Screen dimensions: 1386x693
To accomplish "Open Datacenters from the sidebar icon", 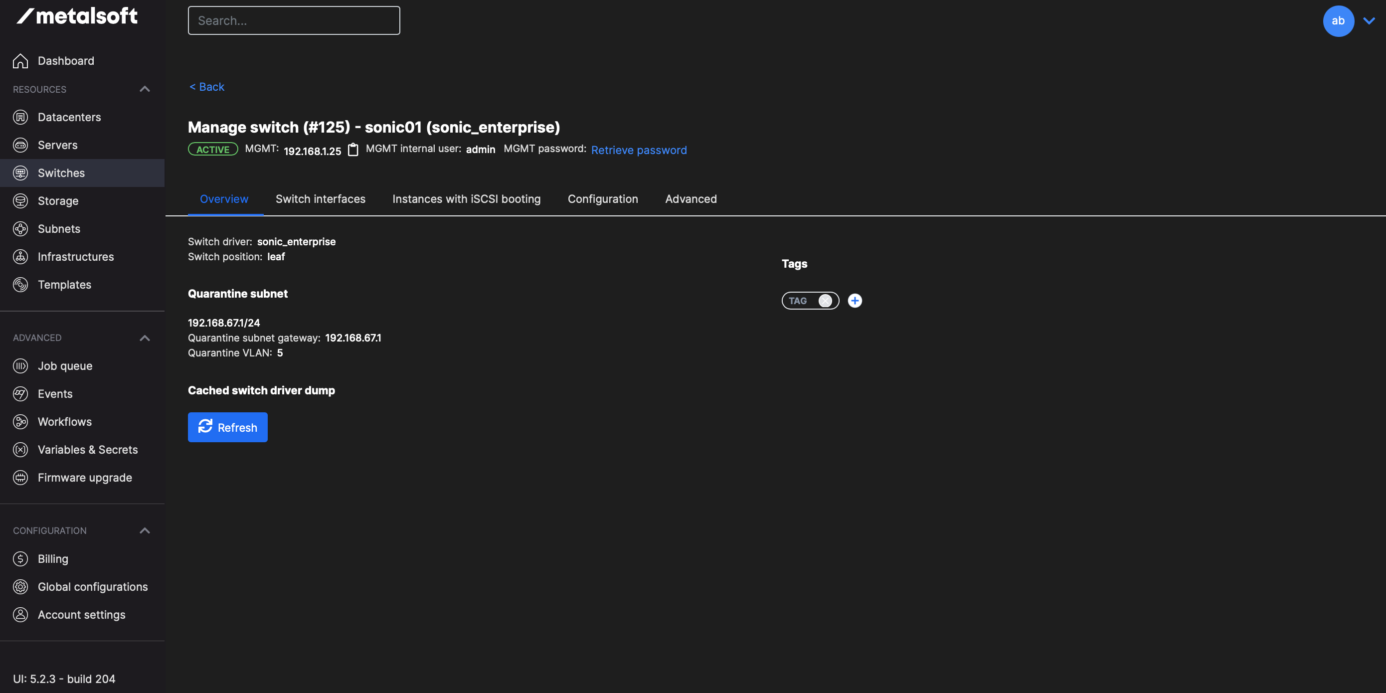I will pos(20,117).
